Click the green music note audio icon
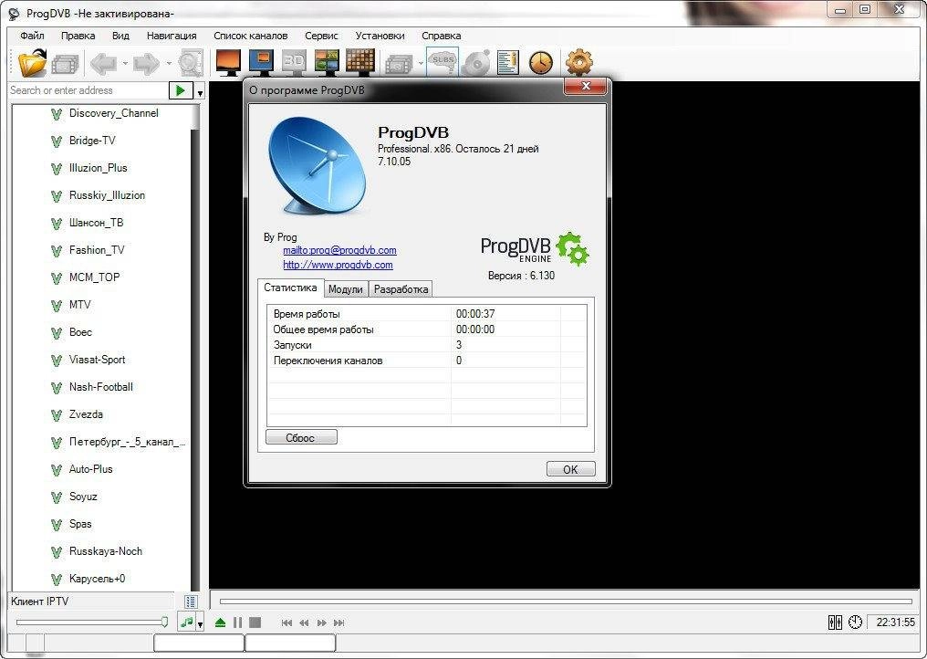 pos(187,622)
